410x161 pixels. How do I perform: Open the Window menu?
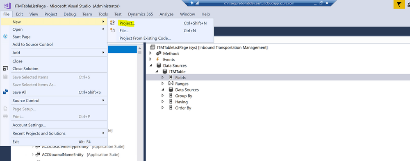(187, 14)
